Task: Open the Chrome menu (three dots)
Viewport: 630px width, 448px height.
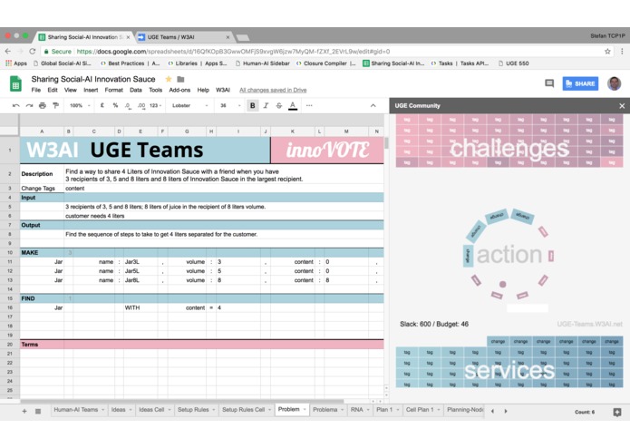Action: pos(622,52)
